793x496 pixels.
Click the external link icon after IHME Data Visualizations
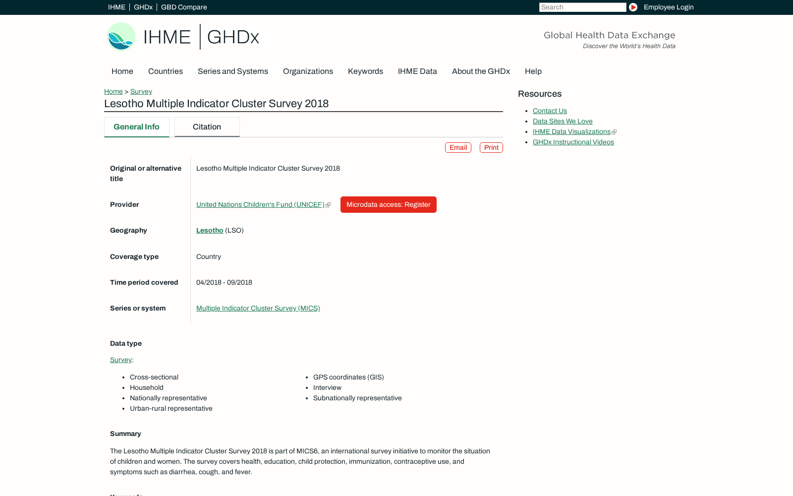tap(614, 132)
